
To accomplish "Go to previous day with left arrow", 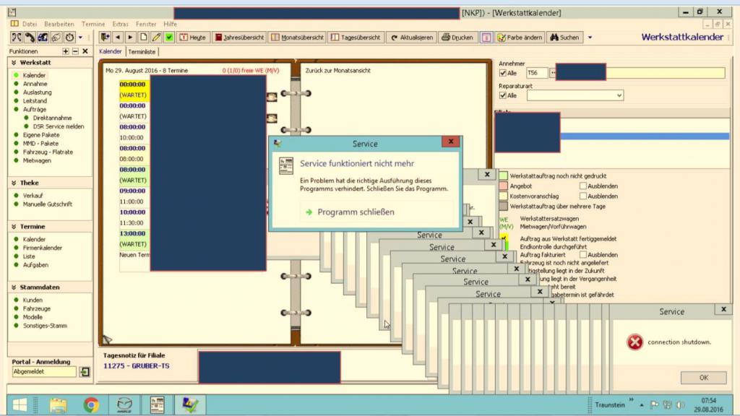I will point(118,38).
